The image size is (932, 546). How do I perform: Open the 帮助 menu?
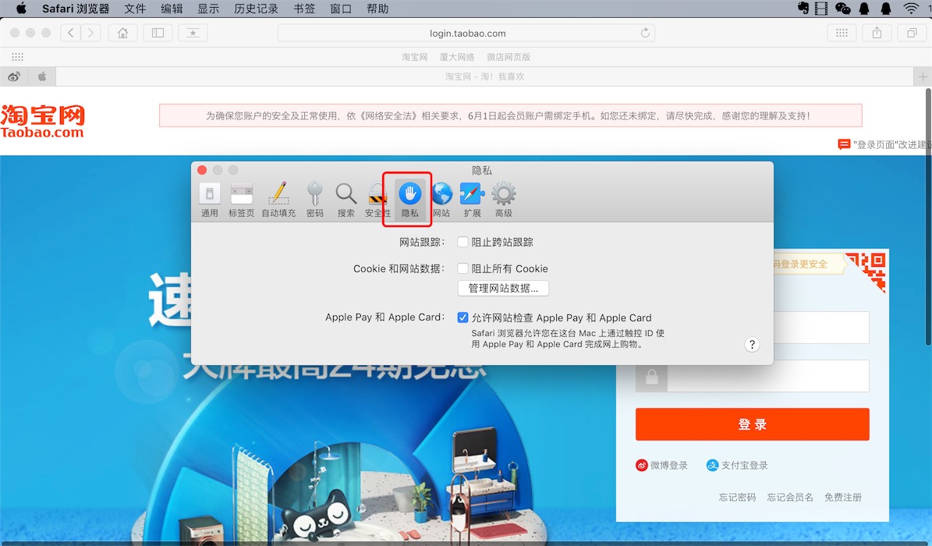377,9
